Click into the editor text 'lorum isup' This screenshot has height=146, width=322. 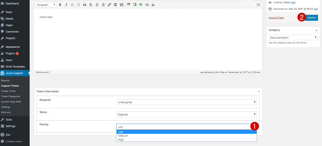[46, 17]
